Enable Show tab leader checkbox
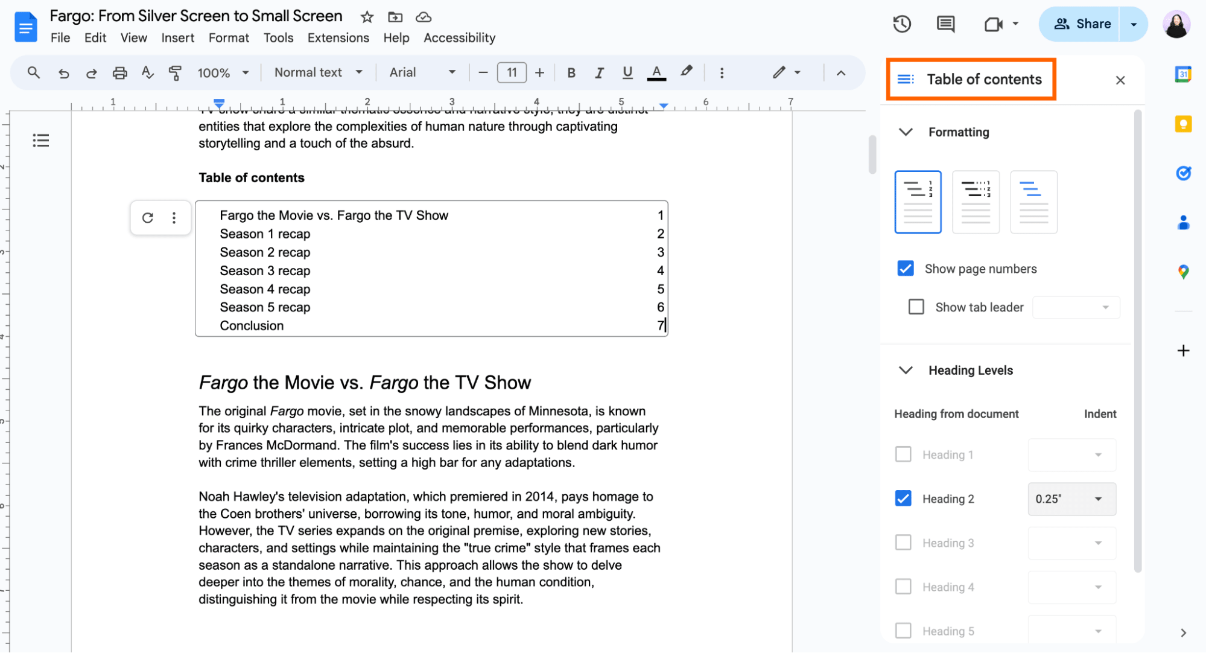Screen dimensions: 1206x653 point(916,307)
